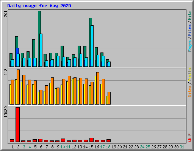The width and height of the screenshot is (194, 151).
Task: Click the Pages legend label
Action: (x=189, y=46)
